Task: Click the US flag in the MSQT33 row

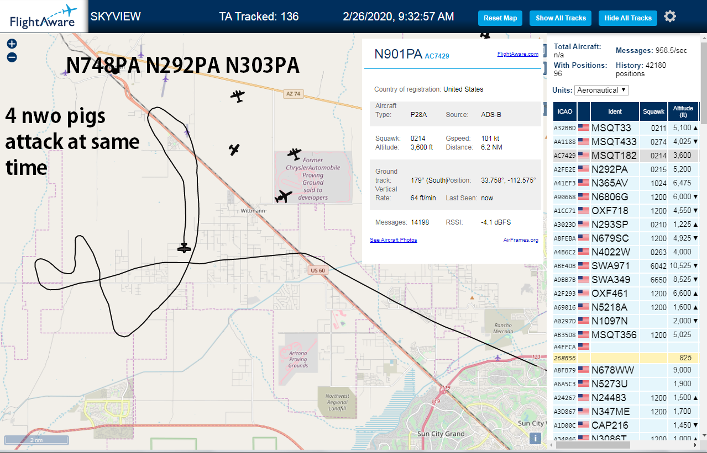Action: [583, 128]
